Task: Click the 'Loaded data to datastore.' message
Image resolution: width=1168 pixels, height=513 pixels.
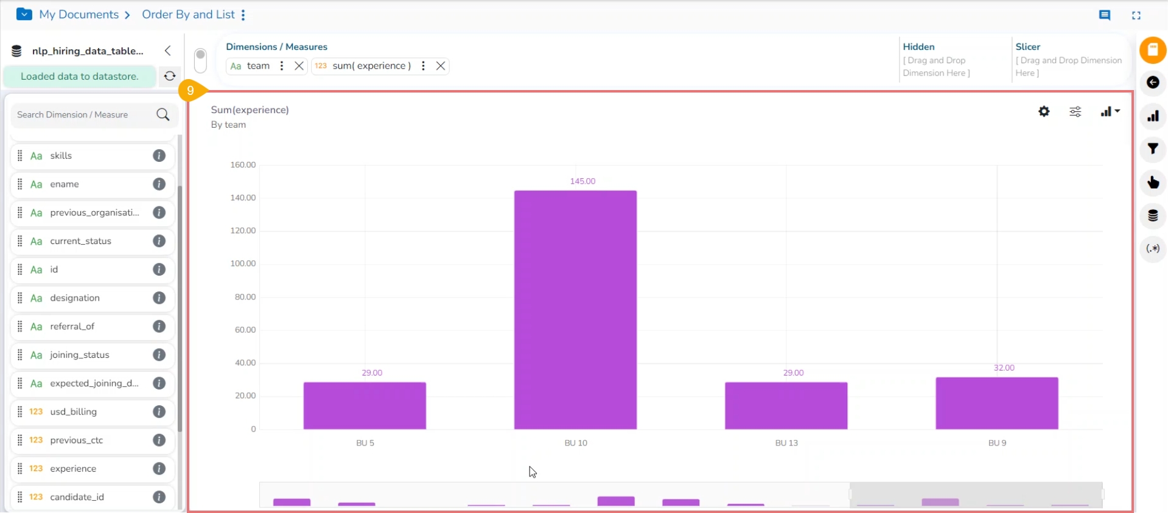Action: point(80,77)
